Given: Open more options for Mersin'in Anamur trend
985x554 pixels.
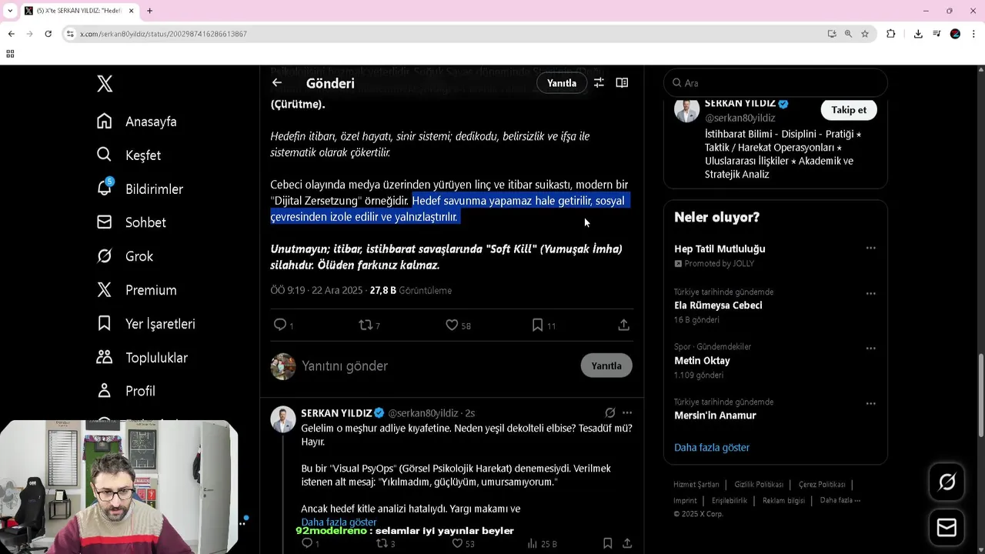Looking at the screenshot, I should 870,403.
